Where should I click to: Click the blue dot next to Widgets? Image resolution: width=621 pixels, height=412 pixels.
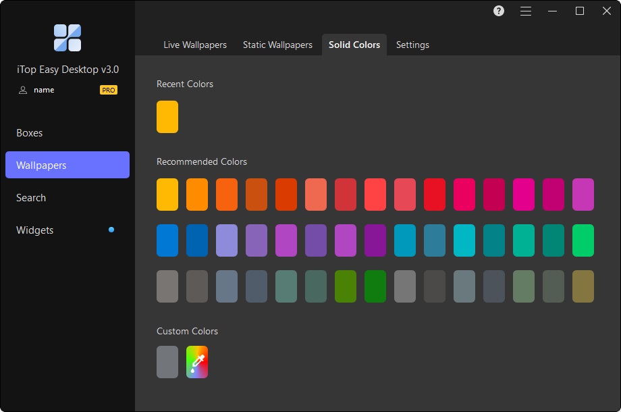point(111,230)
